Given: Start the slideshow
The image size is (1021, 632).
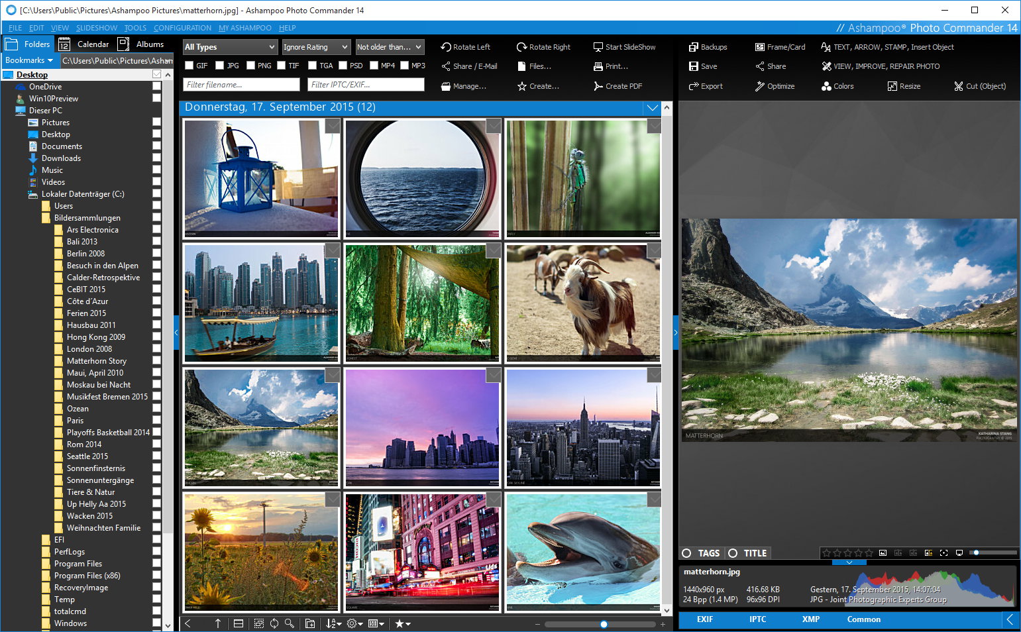Looking at the screenshot, I should pyautogui.click(x=623, y=47).
